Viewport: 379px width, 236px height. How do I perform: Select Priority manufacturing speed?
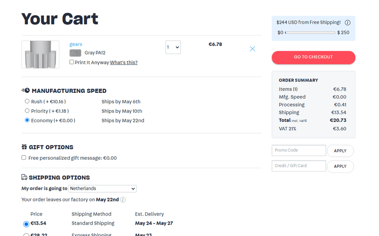[x=27, y=111]
